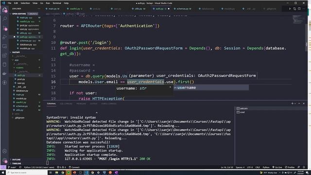Click the feedback icon in the status bar
311x175 pixels.
[x=299, y=167]
